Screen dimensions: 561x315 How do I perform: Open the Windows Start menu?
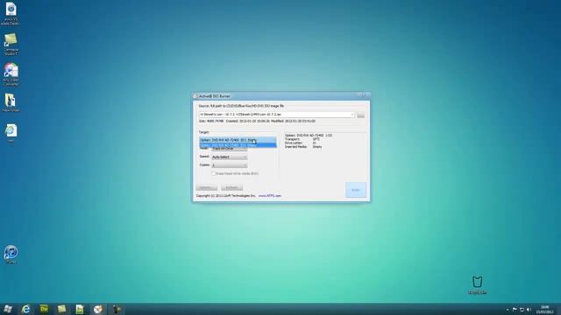[8, 309]
